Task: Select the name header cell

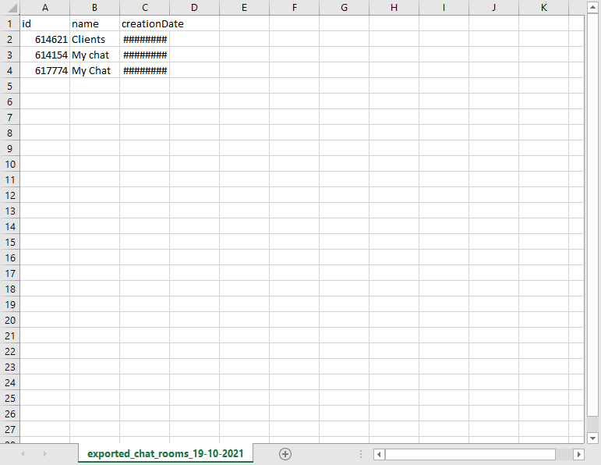Action: point(94,23)
